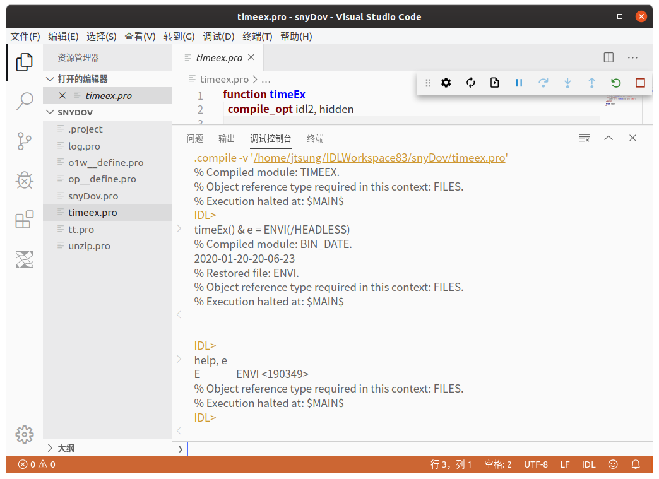The image size is (659, 479).
Task: Expand the 'help, e' console entry
Action: point(179,359)
